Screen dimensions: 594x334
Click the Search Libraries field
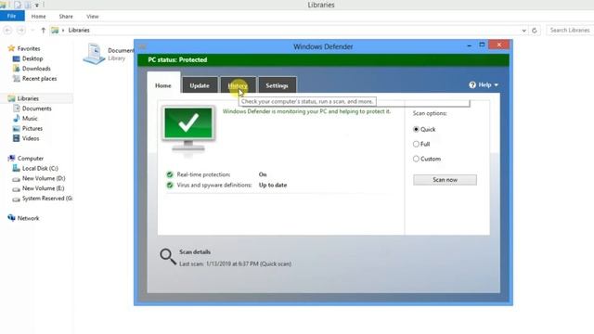[x=570, y=30]
